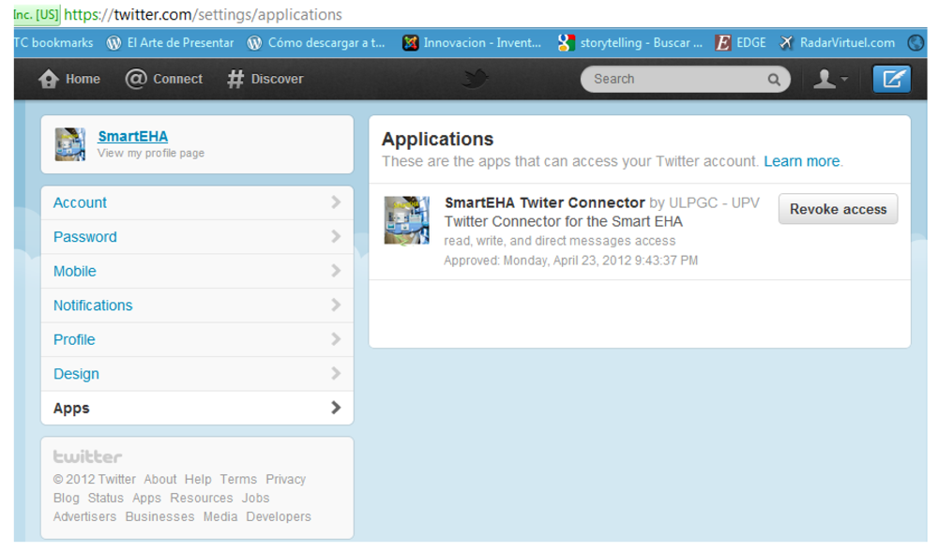Go to Home in the navigation bar
The image size is (938, 552).
(x=83, y=79)
